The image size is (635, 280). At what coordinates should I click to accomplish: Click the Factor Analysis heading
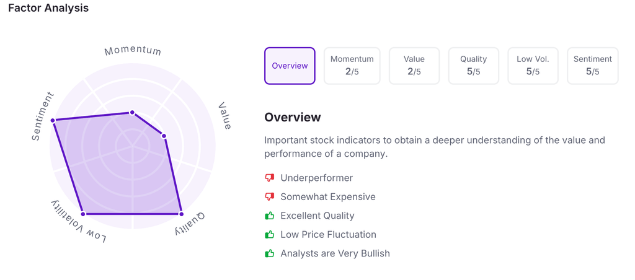tap(48, 8)
